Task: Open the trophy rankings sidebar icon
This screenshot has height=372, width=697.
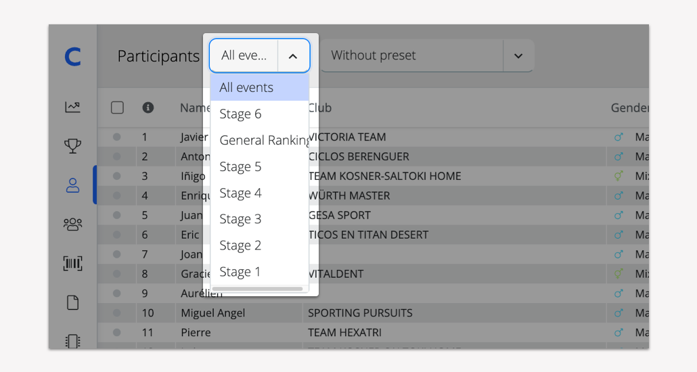Action: (72, 146)
